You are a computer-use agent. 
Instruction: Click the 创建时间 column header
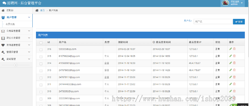click(123, 42)
